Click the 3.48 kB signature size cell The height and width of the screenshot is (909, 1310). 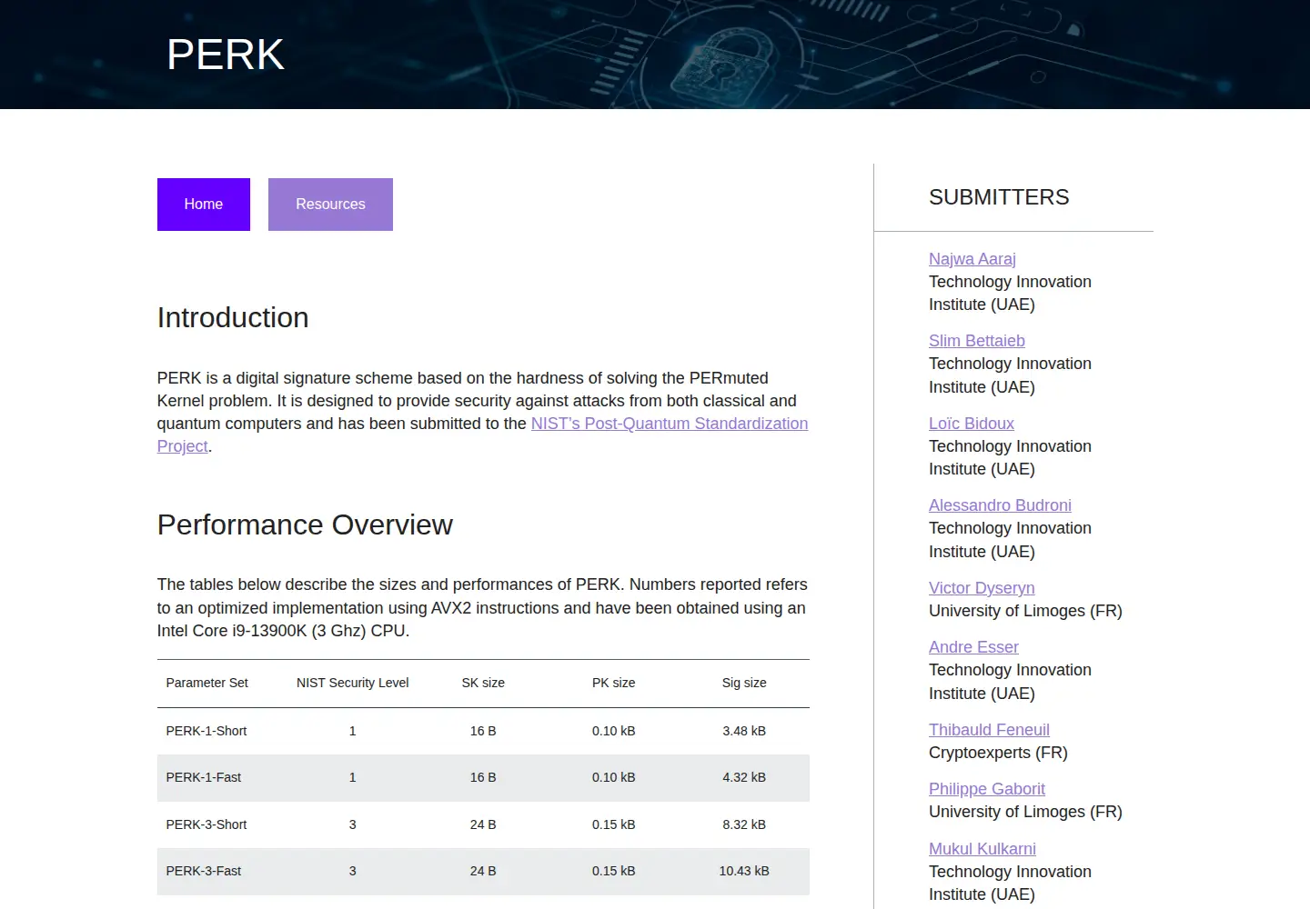point(744,731)
